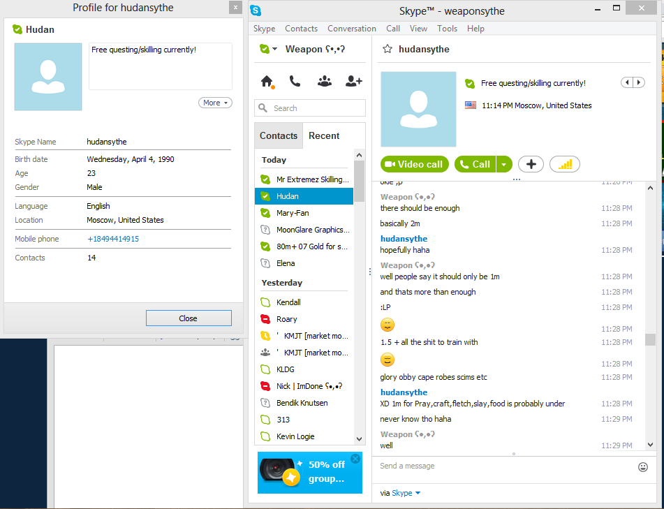
Task: Open Mary-Fan conversation
Action: tap(304, 213)
